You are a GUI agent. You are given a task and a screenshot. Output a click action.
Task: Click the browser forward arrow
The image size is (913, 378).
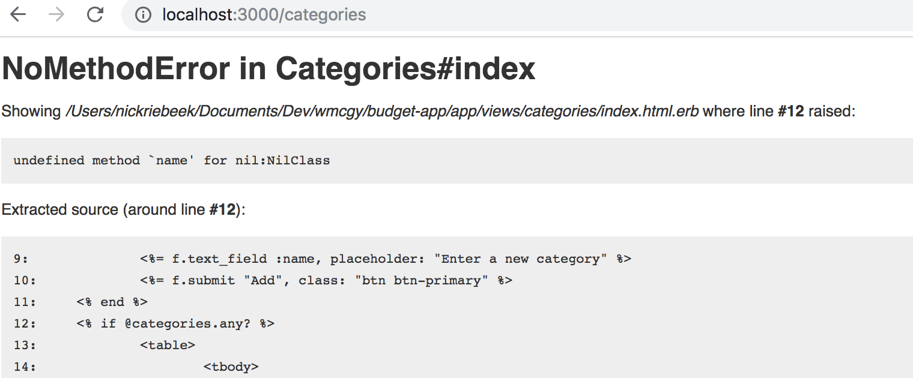point(56,14)
